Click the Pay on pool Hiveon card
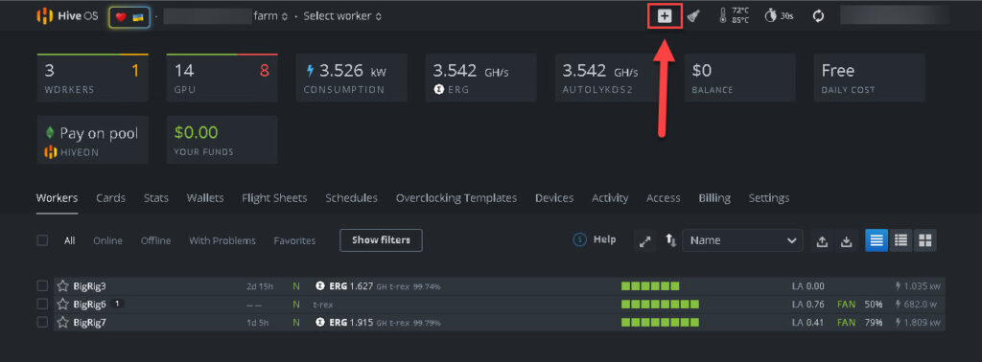This screenshot has height=362, width=982. coord(93,140)
